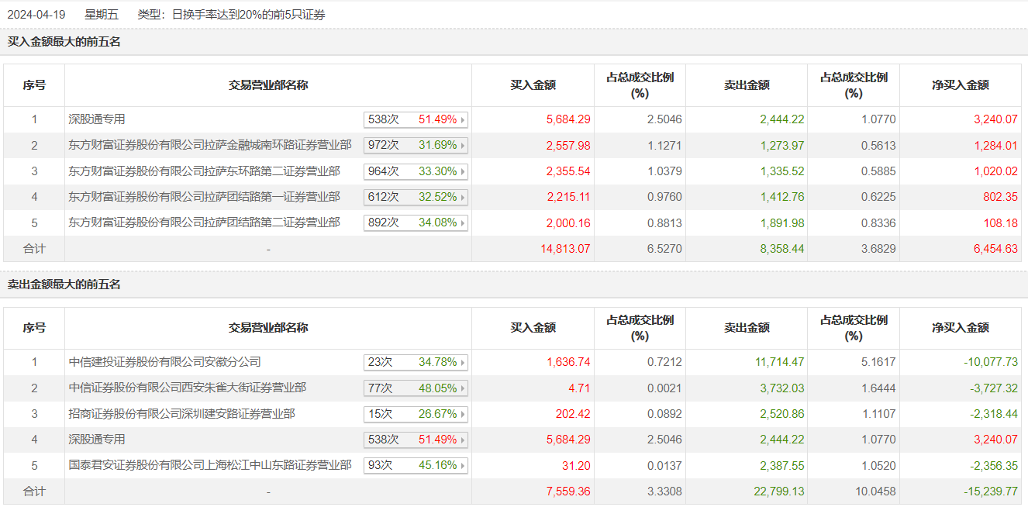Image resolution: width=1028 pixels, height=507 pixels.
Task: Click buy amount 2,355.54
Action: tap(568, 171)
